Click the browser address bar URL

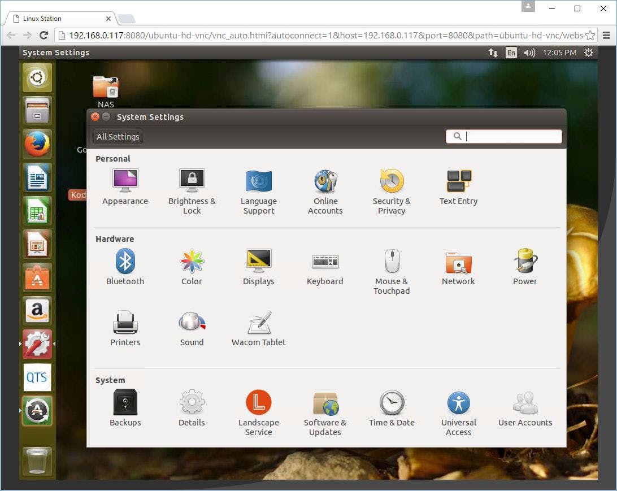click(x=326, y=36)
